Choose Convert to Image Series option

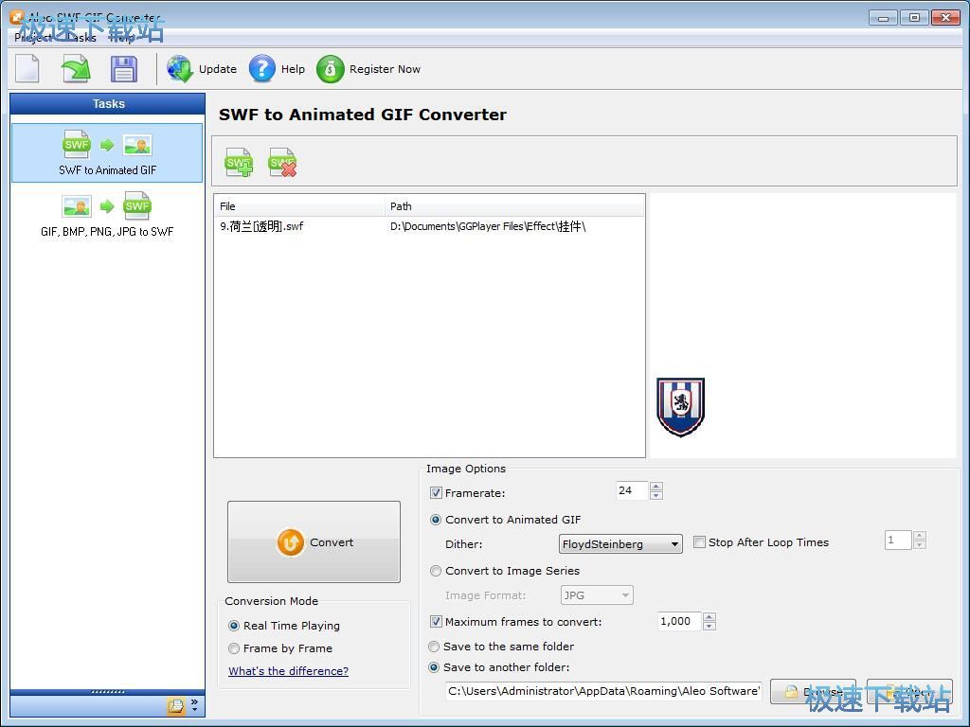coord(436,571)
